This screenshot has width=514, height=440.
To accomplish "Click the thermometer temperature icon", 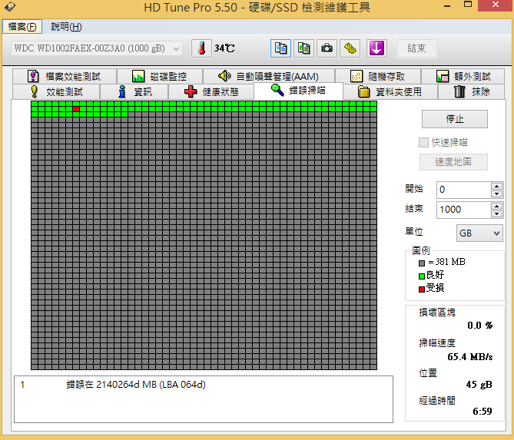I will 201,48.
